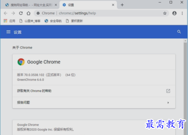Screen dimensions: 188x135
Task: Click the browser back arrow
Action: [x=6, y=13]
